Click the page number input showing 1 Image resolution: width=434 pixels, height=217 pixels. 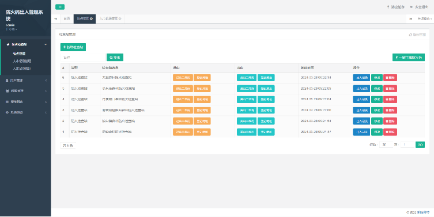coord(407,144)
